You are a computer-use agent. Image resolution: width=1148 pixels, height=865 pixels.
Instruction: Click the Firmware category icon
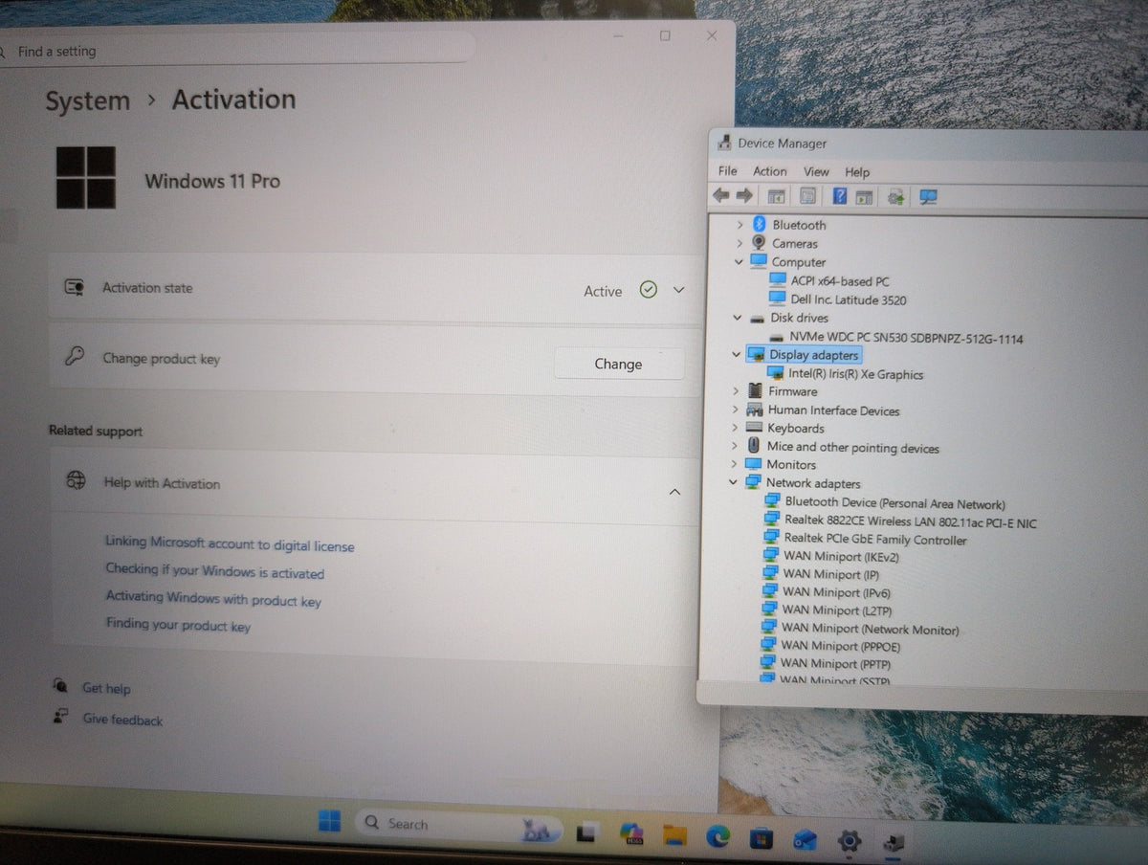click(x=755, y=391)
